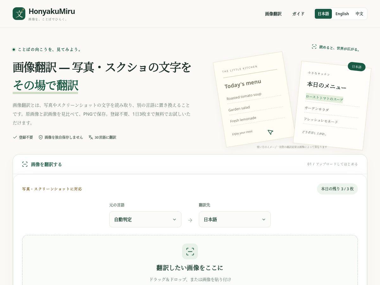Click the ことばの向こうを、見てみよう。 tagline
The width and height of the screenshot is (380, 285).
pyautogui.click(x=50, y=49)
